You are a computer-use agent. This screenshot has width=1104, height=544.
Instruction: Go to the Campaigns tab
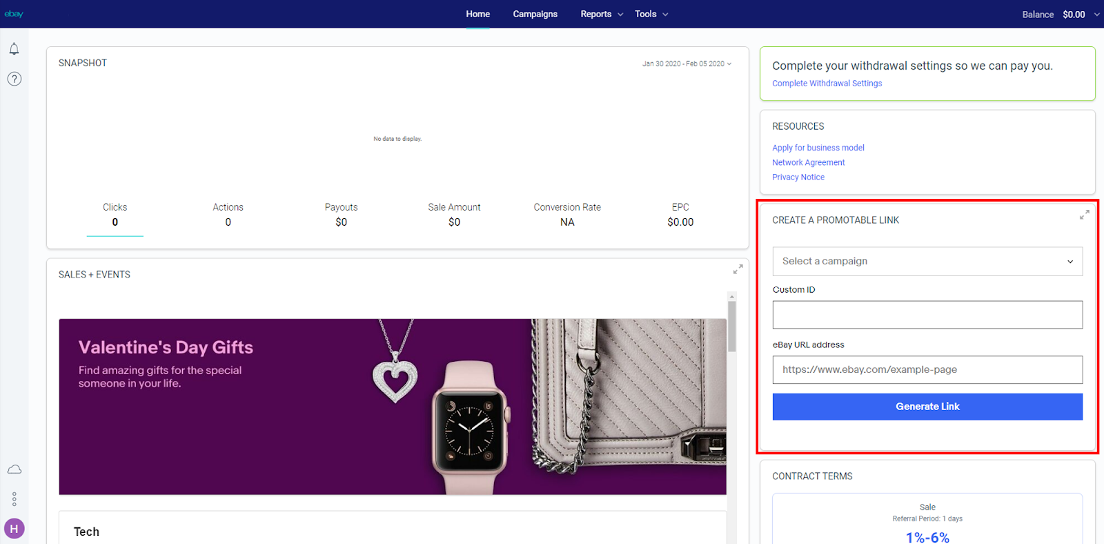tap(535, 14)
